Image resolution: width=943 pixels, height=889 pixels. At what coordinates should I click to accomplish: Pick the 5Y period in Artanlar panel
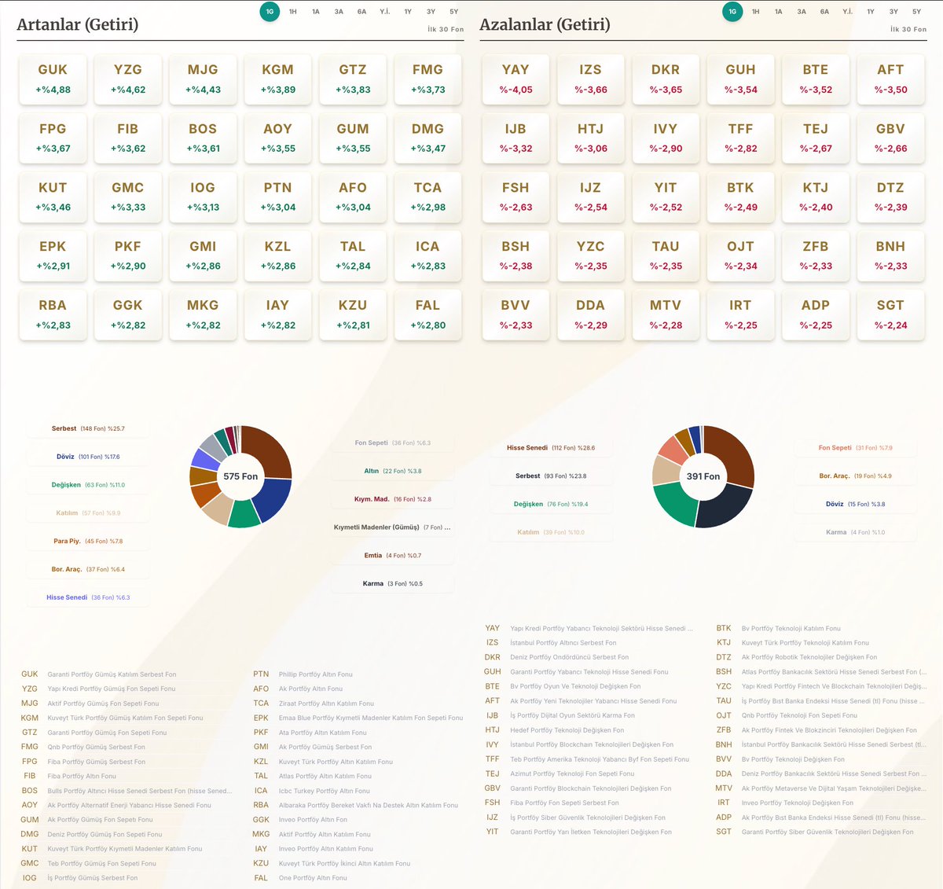pos(454,12)
